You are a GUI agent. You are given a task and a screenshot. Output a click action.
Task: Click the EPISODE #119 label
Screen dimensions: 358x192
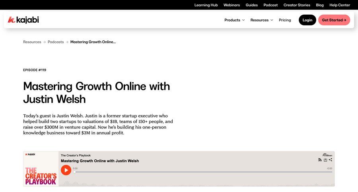coord(35,70)
